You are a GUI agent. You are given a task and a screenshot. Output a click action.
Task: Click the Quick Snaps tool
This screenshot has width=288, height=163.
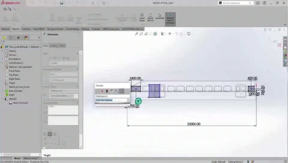click(x=142, y=17)
